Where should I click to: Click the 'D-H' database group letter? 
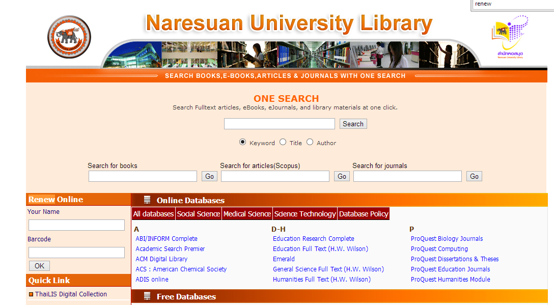click(x=279, y=229)
